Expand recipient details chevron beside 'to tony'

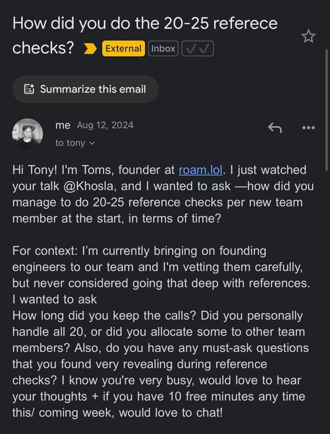(92, 143)
